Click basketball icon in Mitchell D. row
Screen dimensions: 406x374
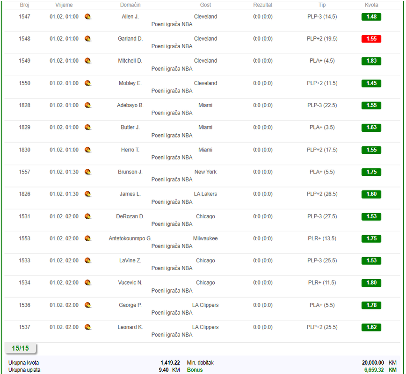point(88,61)
